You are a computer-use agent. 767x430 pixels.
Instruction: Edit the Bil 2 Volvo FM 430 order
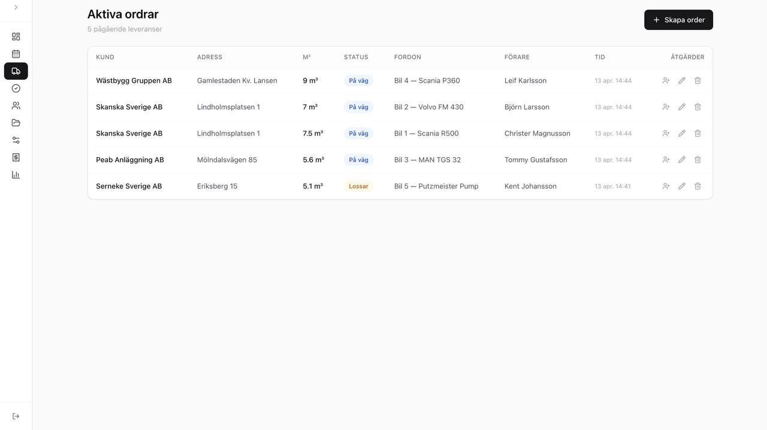pos(682,107)
